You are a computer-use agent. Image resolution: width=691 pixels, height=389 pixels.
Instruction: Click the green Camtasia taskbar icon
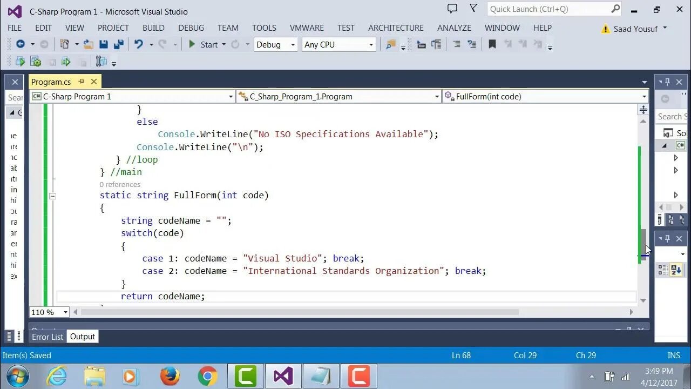[246, 375]
